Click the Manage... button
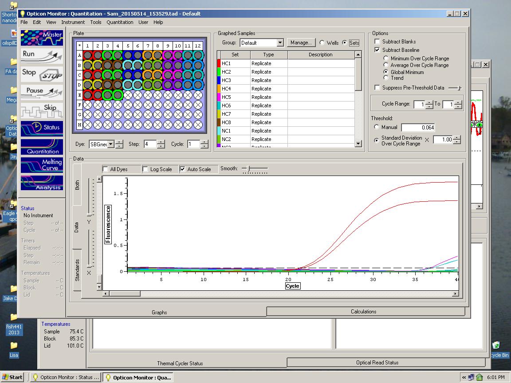The height and width of the screenshot is (383, 511). click(301, 43)
